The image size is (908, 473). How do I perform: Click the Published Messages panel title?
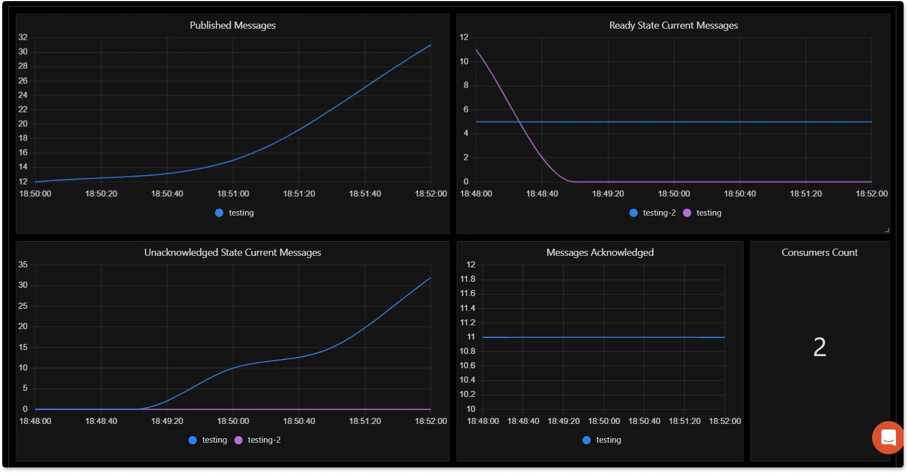pyautogui.click(x=232, y=25)
